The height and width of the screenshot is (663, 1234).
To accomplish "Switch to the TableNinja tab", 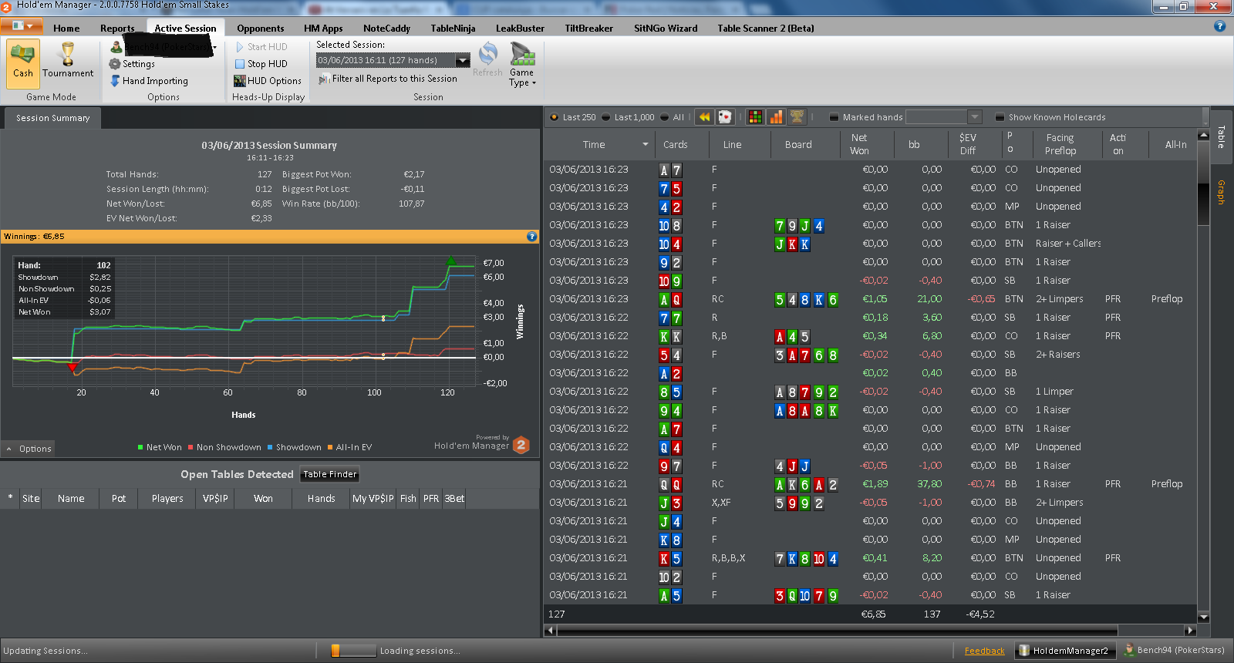I will point(453,29).
